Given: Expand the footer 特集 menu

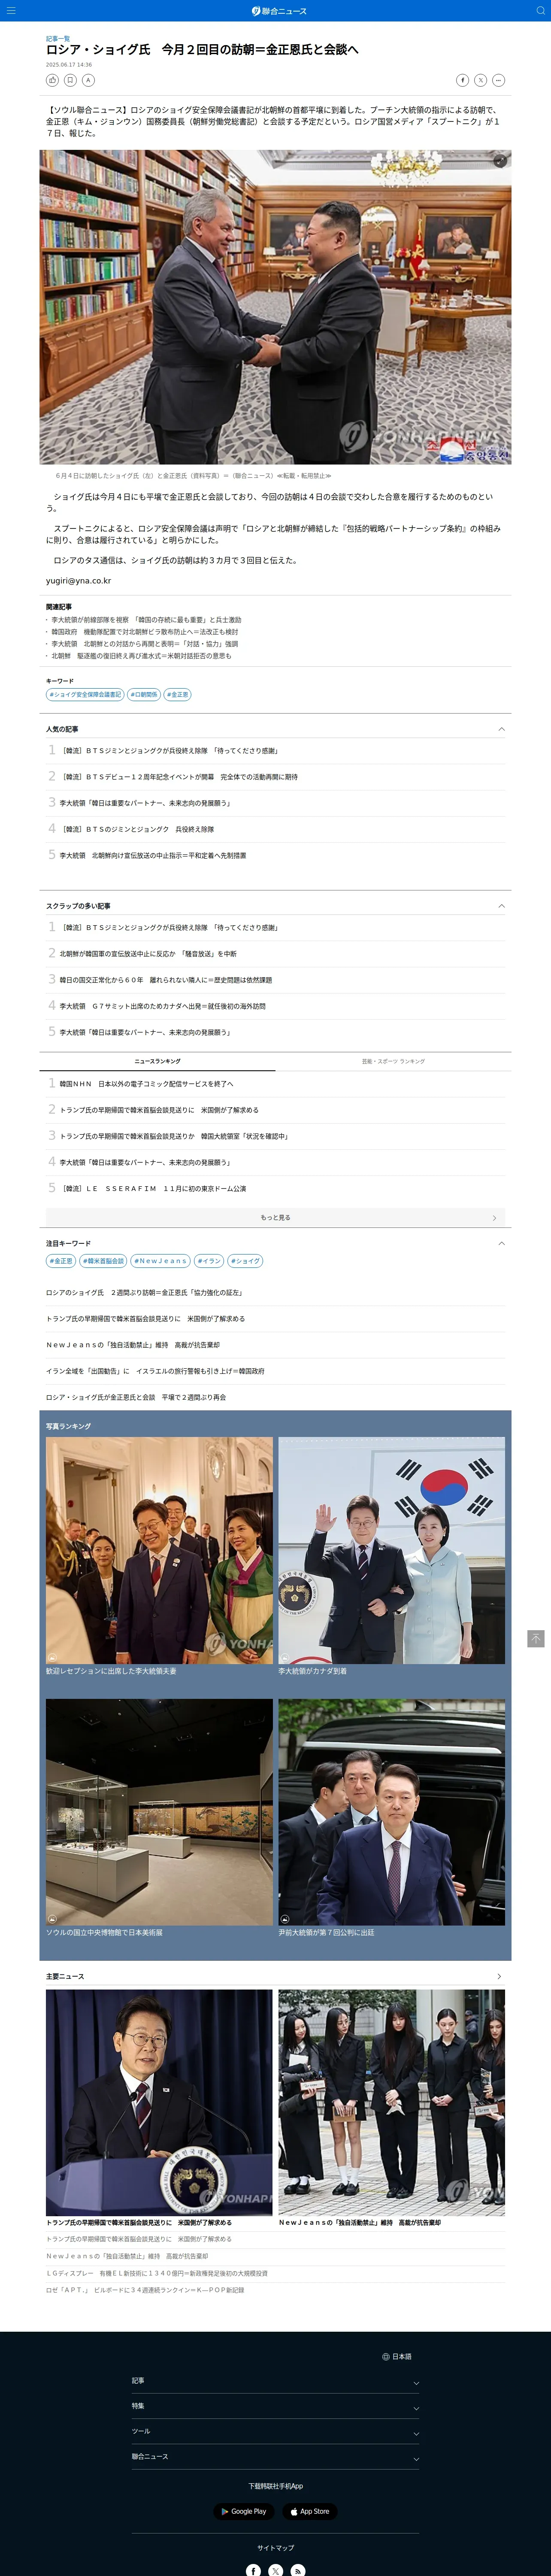Looking at the screenshot, I should [275, 2406].
